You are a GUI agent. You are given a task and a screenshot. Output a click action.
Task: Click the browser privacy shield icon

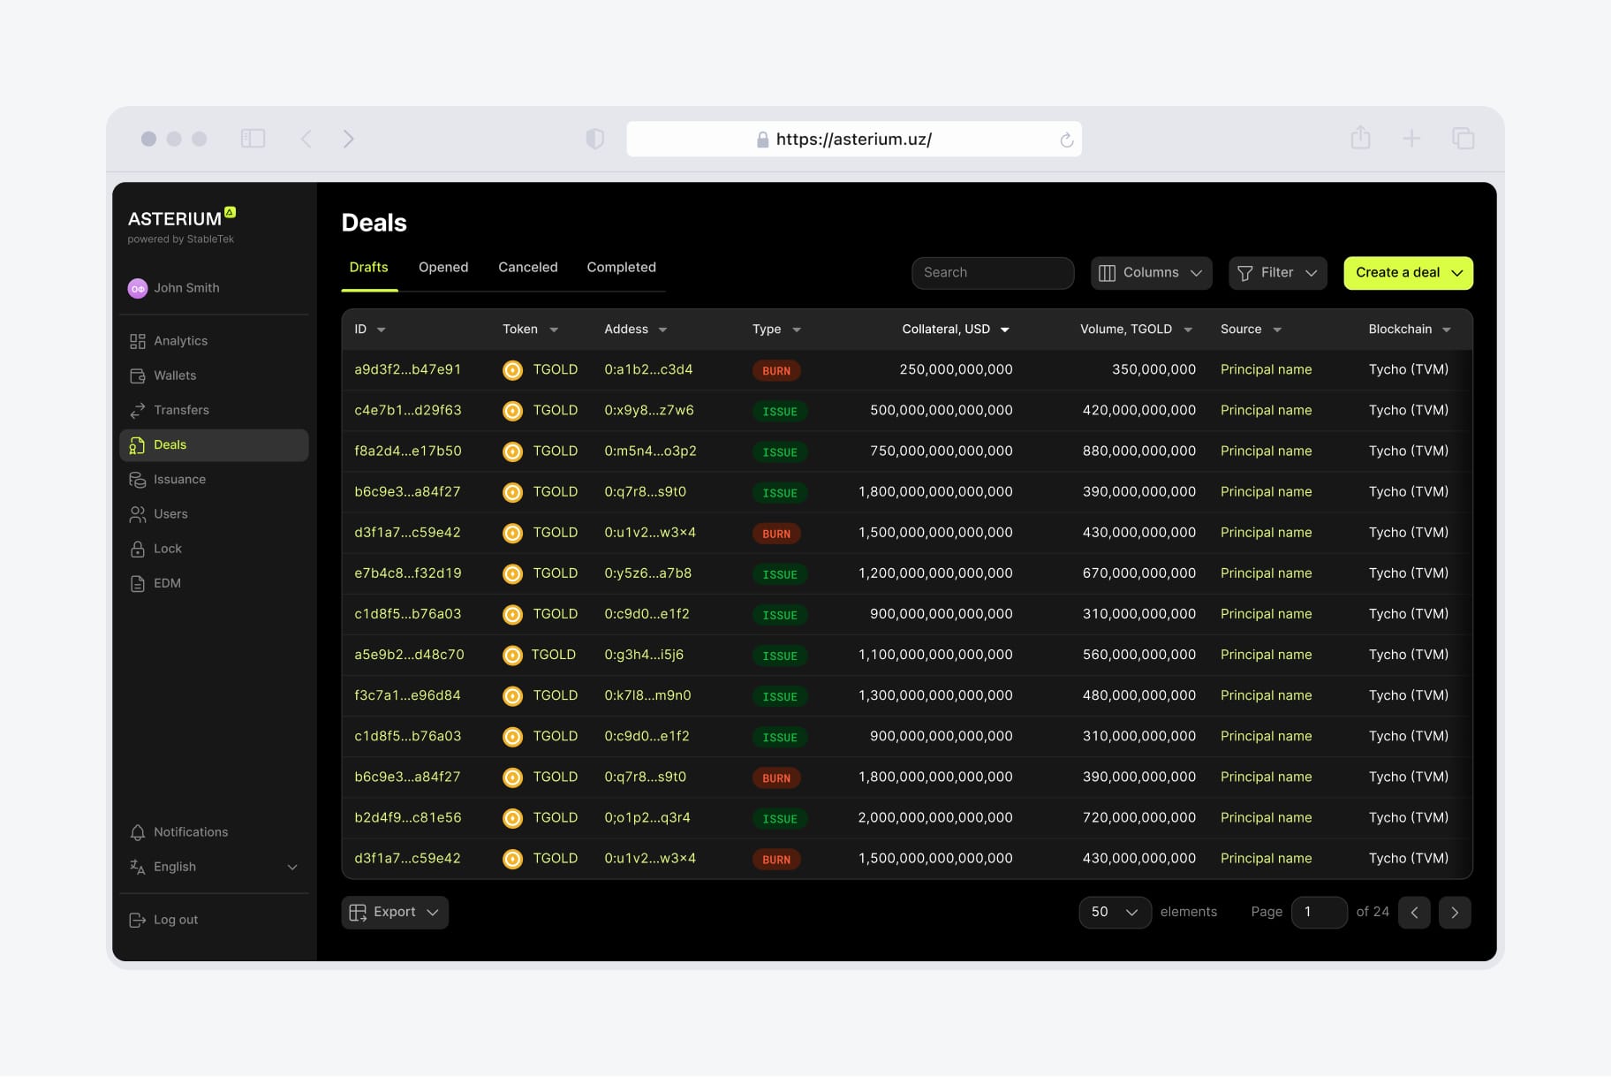[595, 139]
